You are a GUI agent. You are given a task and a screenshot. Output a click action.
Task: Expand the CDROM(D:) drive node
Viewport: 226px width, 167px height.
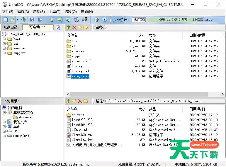(x=4, y=136)
